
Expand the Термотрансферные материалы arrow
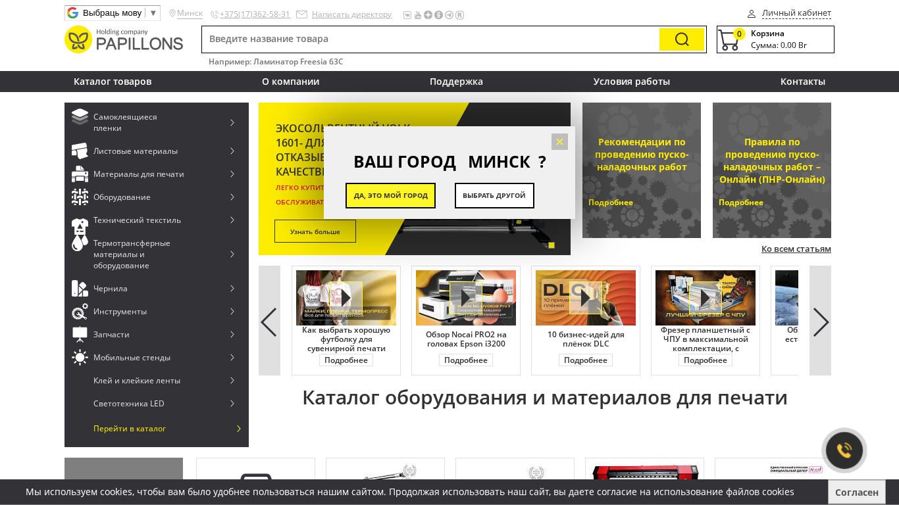(x=232, y=254)
